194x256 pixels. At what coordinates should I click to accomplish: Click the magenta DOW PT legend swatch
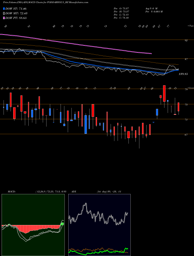tap(4, 18)
